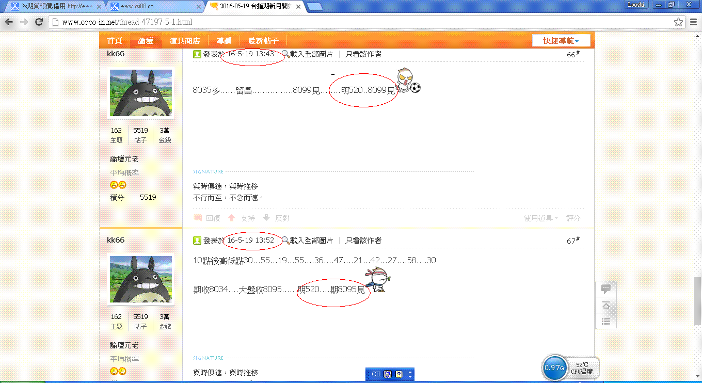Open the Chrome hamburger menu

693,22
